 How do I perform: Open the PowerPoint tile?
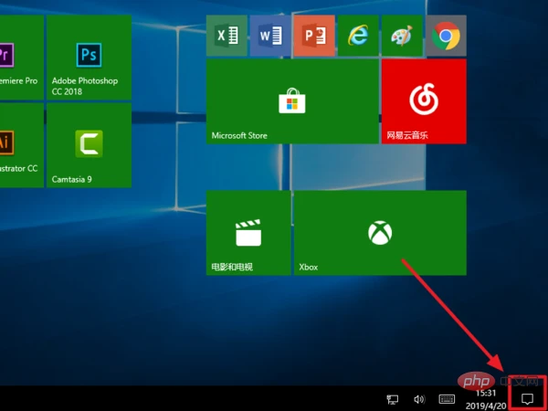pyautogui.click(x=314, y=36)
